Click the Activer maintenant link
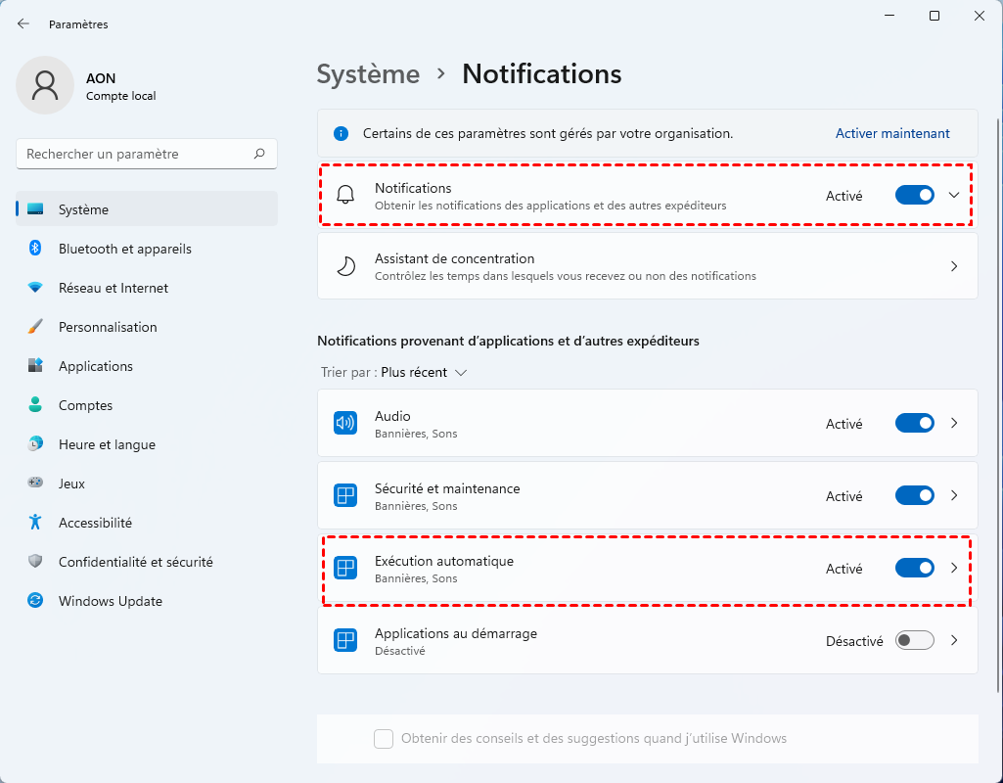The image size is (1003, 783). click(892, 133)
